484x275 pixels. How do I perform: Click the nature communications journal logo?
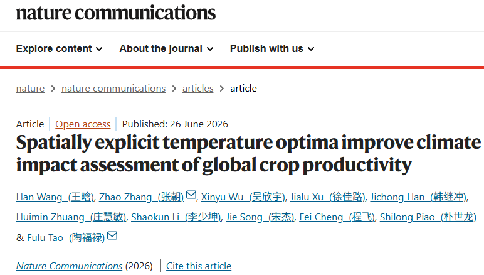coord(116,13)
